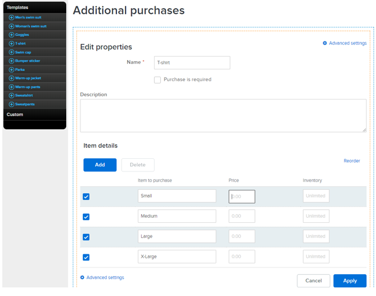Viewport: 376px width, 296px height.
Task: Open top-right Advanced settings link
Action: (x=347, y=43)
